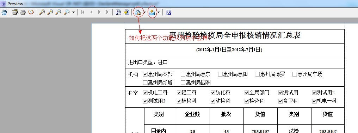The width and height of the screenshot is (358, 133).
Task: Select the Hand tool in the toolbar
Action: tap(4, 12)
